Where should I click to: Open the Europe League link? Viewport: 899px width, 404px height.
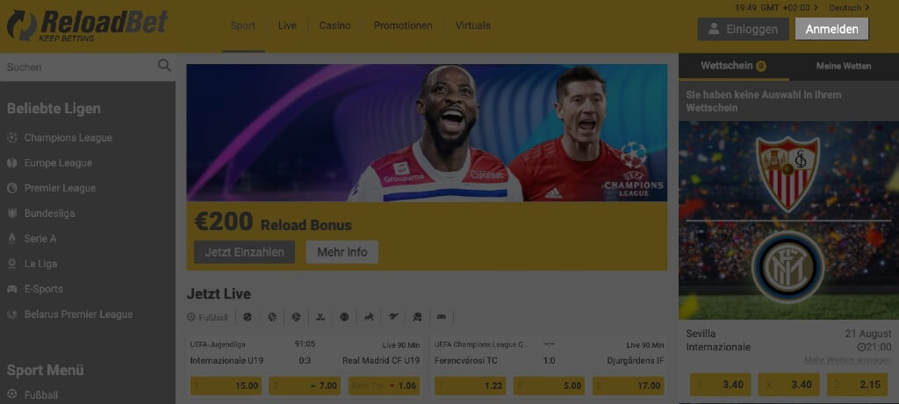[x=58, y=163]
